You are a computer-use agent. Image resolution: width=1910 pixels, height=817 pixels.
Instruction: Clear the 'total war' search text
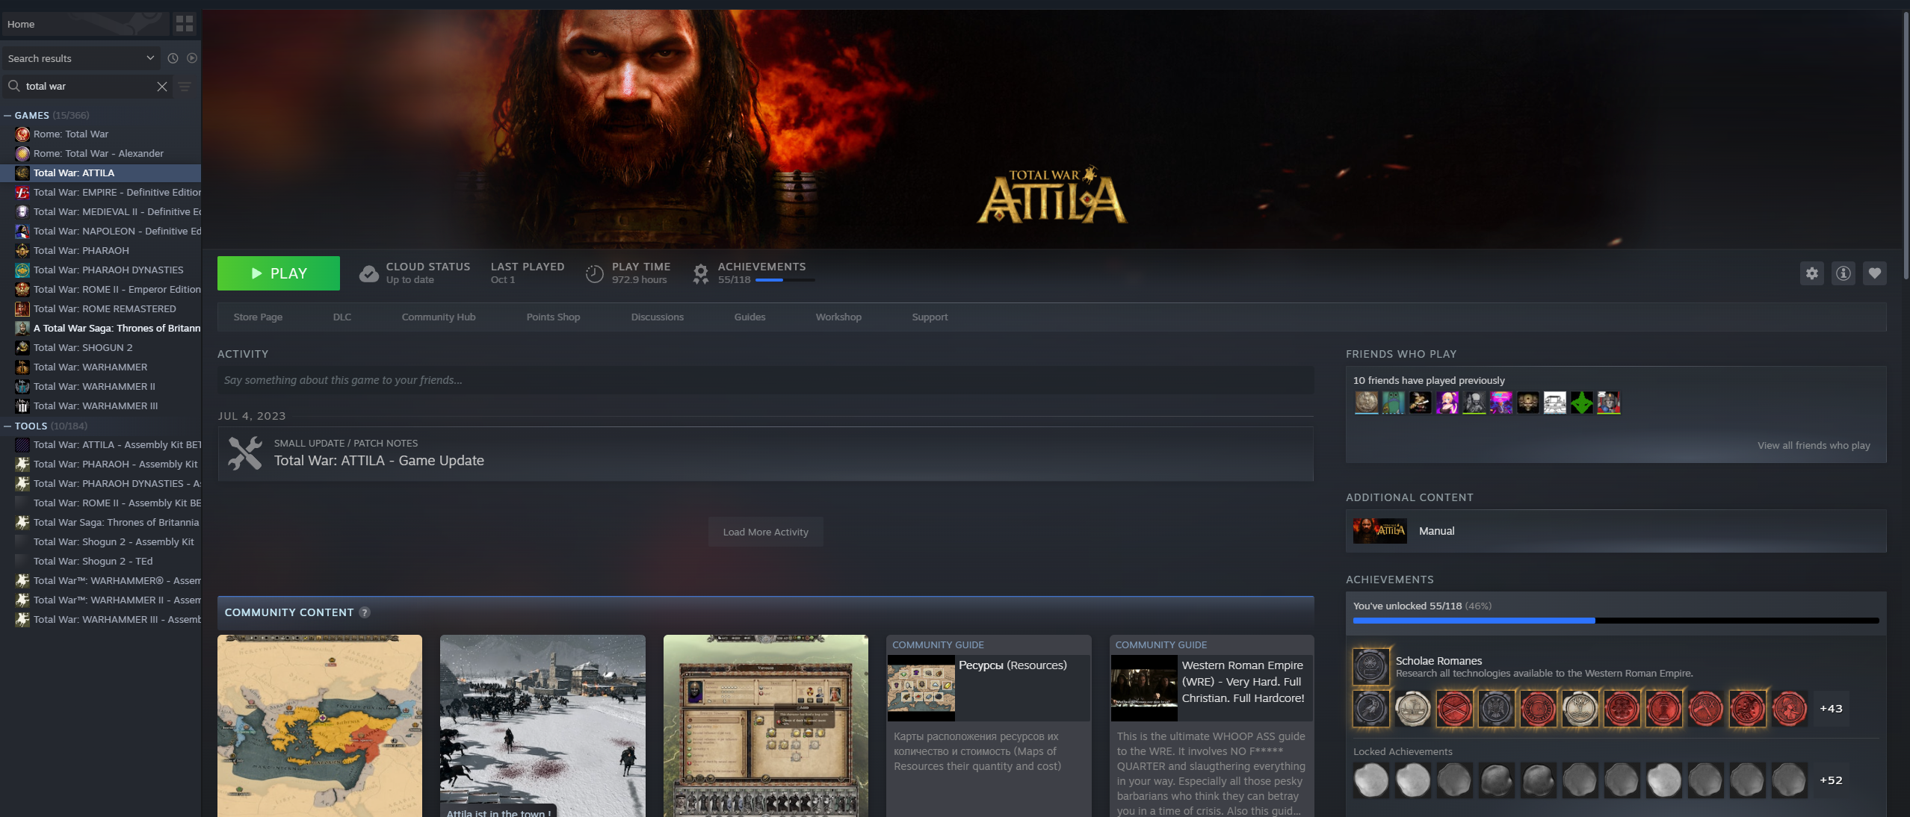point(162,87)
